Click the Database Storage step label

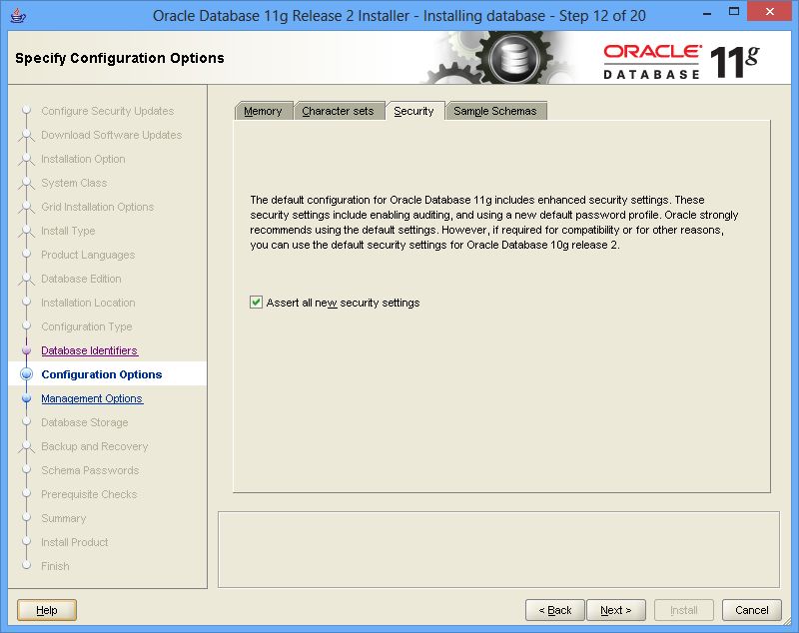85,422
